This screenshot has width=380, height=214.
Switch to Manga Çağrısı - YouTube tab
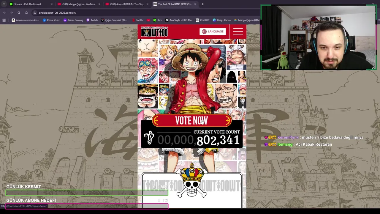pos(79,4)
